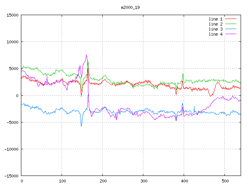Click the purple line 4 legend sample

231,34
